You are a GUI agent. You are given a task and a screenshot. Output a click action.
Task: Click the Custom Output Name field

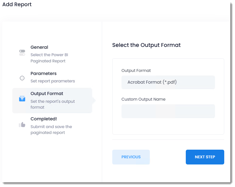coord(168,111)
